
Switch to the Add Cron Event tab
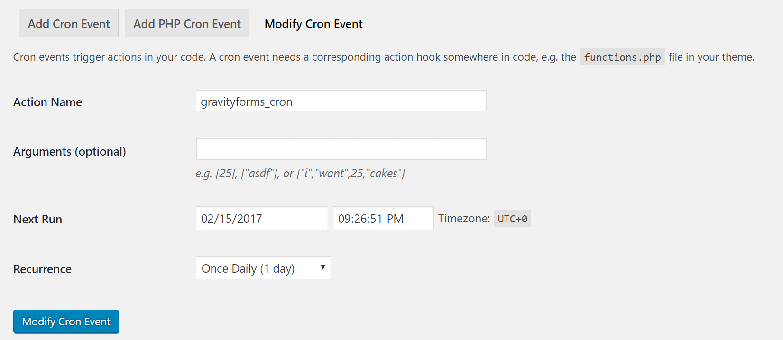click(x=68, y=23)
